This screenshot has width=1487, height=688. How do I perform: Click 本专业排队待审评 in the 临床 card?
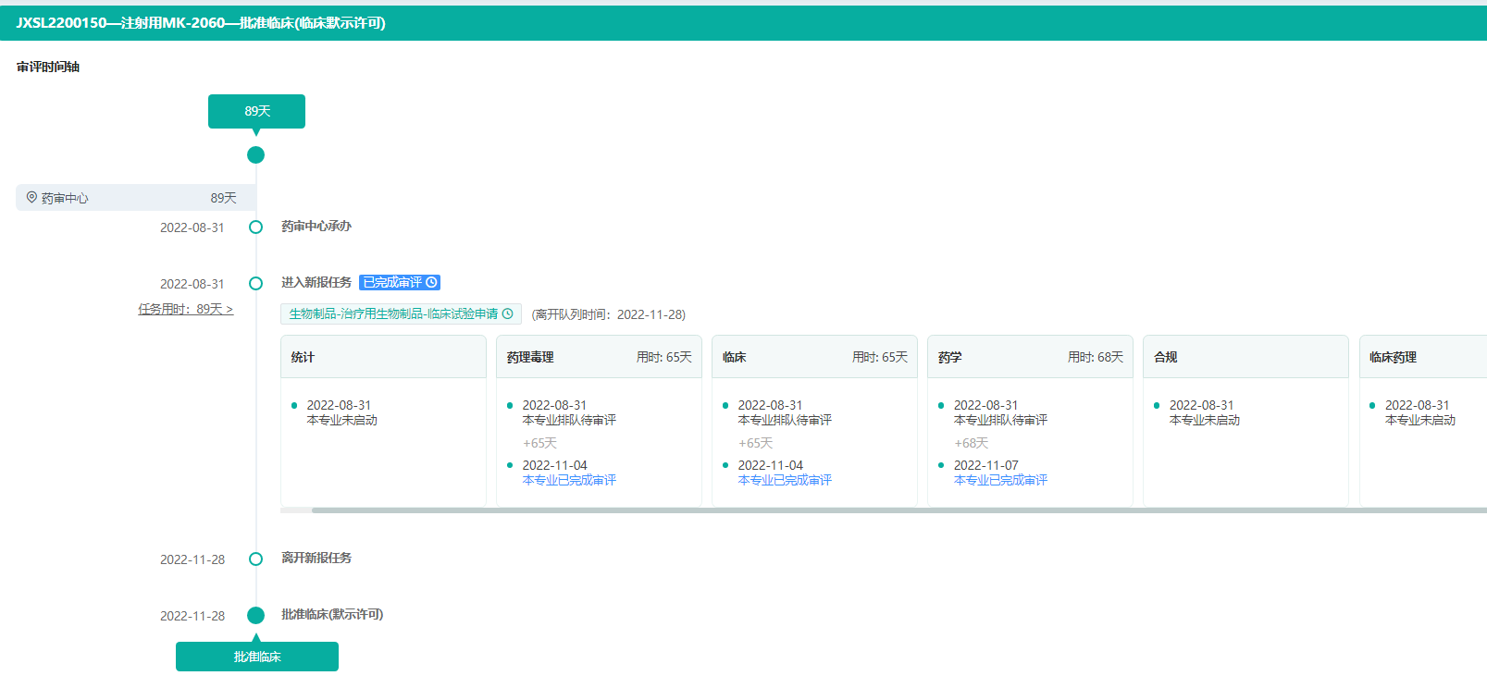point(785,420)
